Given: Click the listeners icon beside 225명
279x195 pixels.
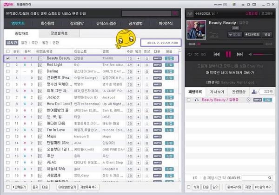Looking at the screenshot, I should (x=254, y=92).
